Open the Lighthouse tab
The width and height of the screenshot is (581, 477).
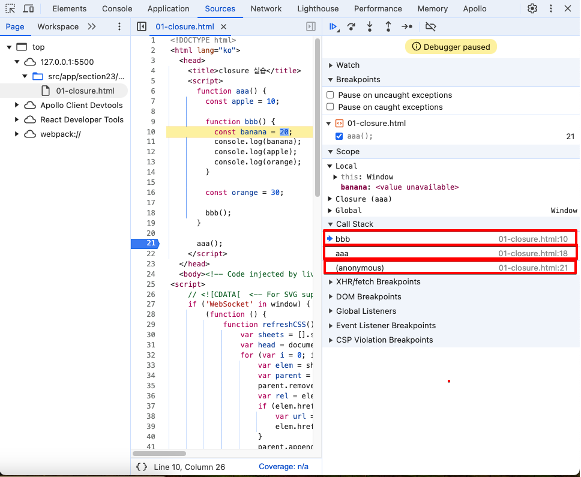(318, 8)
